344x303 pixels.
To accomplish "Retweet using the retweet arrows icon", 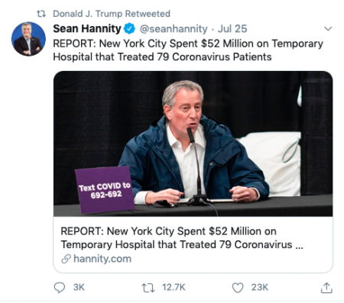I will [x=148, y=288].
